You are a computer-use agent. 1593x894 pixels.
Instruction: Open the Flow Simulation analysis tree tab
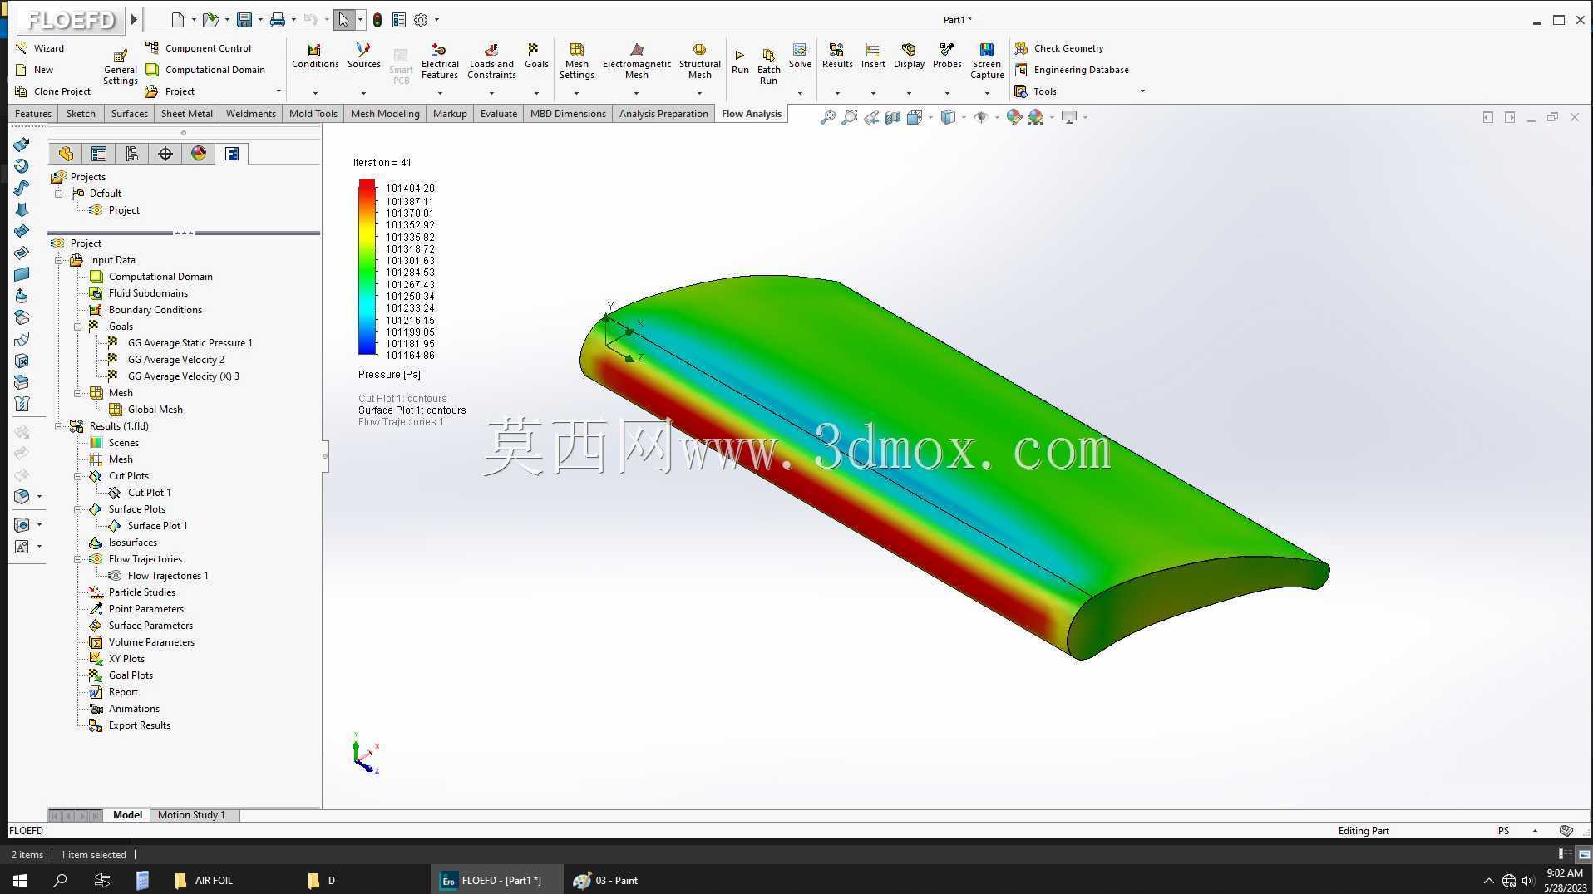[232, 154]
